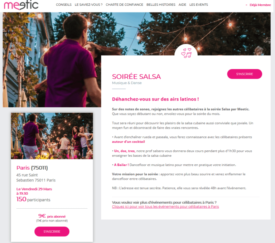Click the Déjà Membre link
This screenshot has height=243, width=275.
click(x=260, y=5)
